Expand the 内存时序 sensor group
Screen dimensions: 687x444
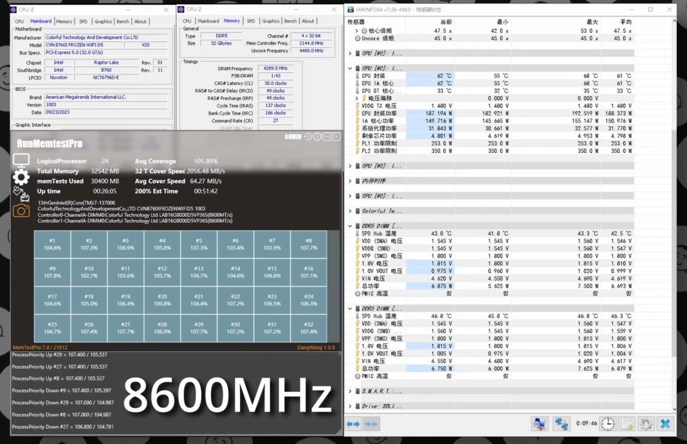[350, 181]
